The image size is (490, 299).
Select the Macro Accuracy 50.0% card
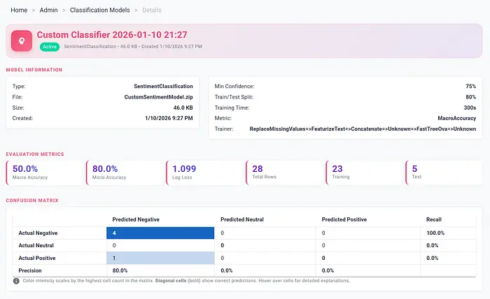point(44,173)
